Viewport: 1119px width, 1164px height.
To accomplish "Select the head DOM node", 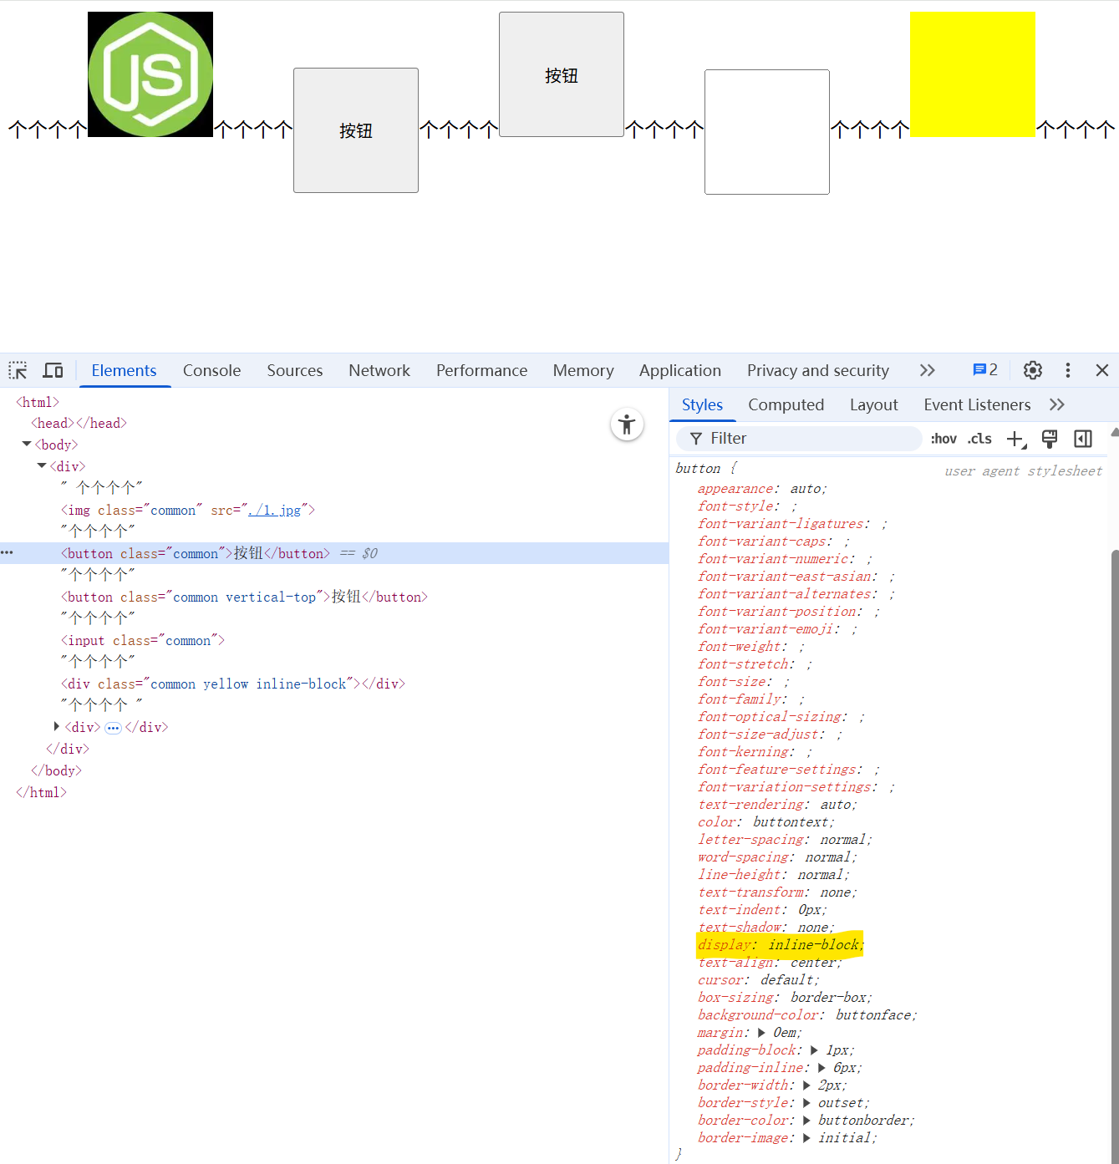I will pyautogui.click(x=79, y=423).
